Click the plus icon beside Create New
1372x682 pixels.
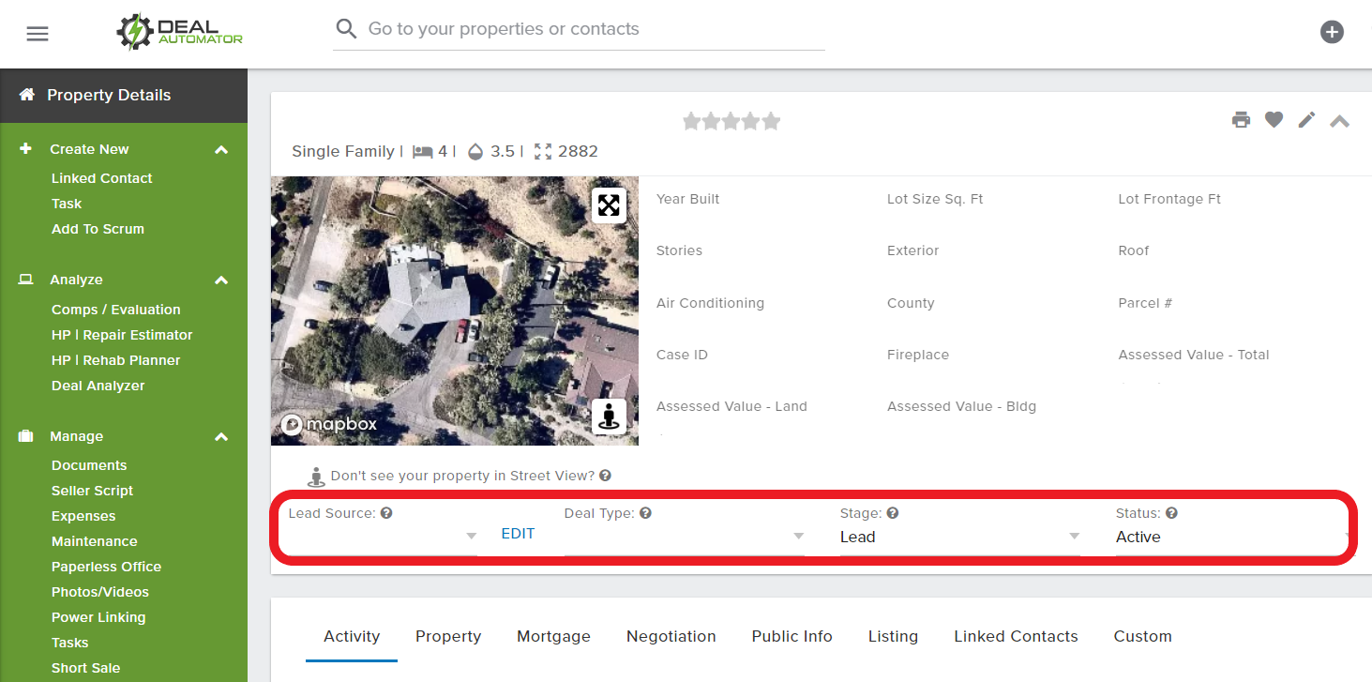pyautogui.click(x=26, y=148)
